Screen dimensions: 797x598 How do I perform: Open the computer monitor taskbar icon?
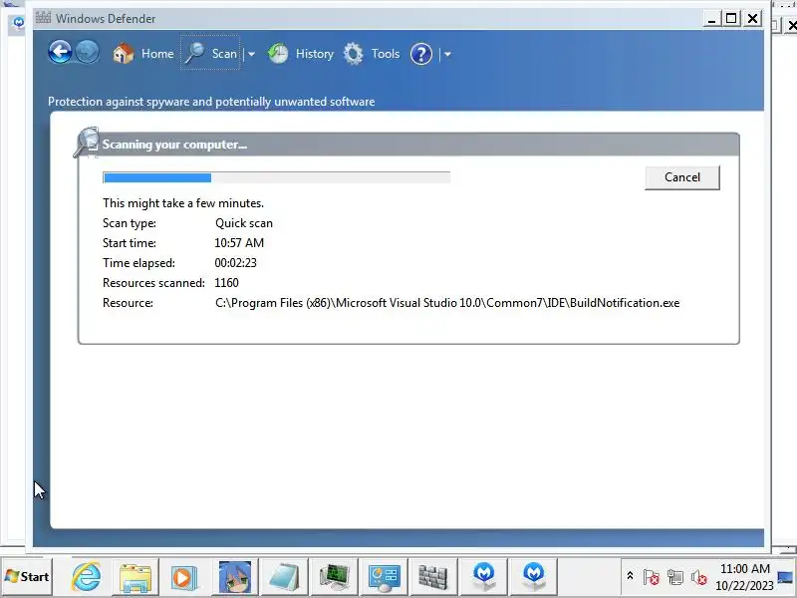tap(334, 577)
